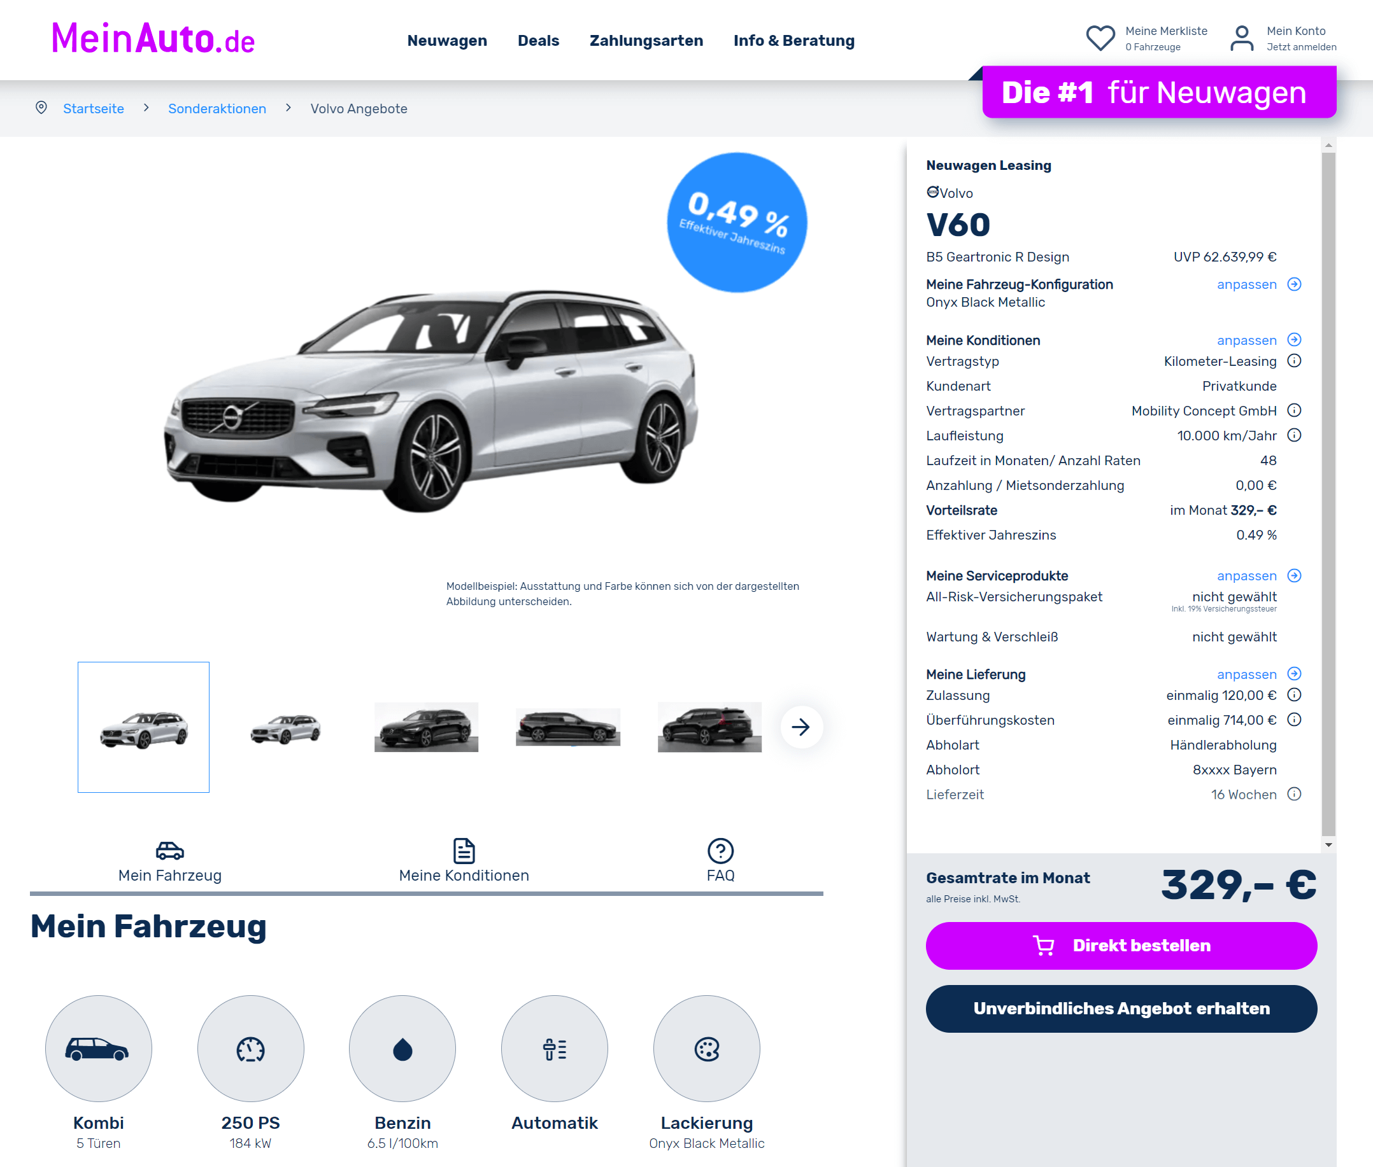1373x1167 pixels.
Task: Open the Meine Merkliste heart icon
Action: click(1100, 38)
